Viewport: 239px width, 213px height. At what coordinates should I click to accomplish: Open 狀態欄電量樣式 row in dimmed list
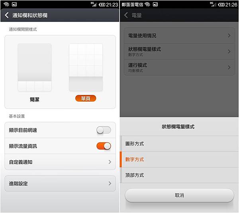(x=179, y=51)
